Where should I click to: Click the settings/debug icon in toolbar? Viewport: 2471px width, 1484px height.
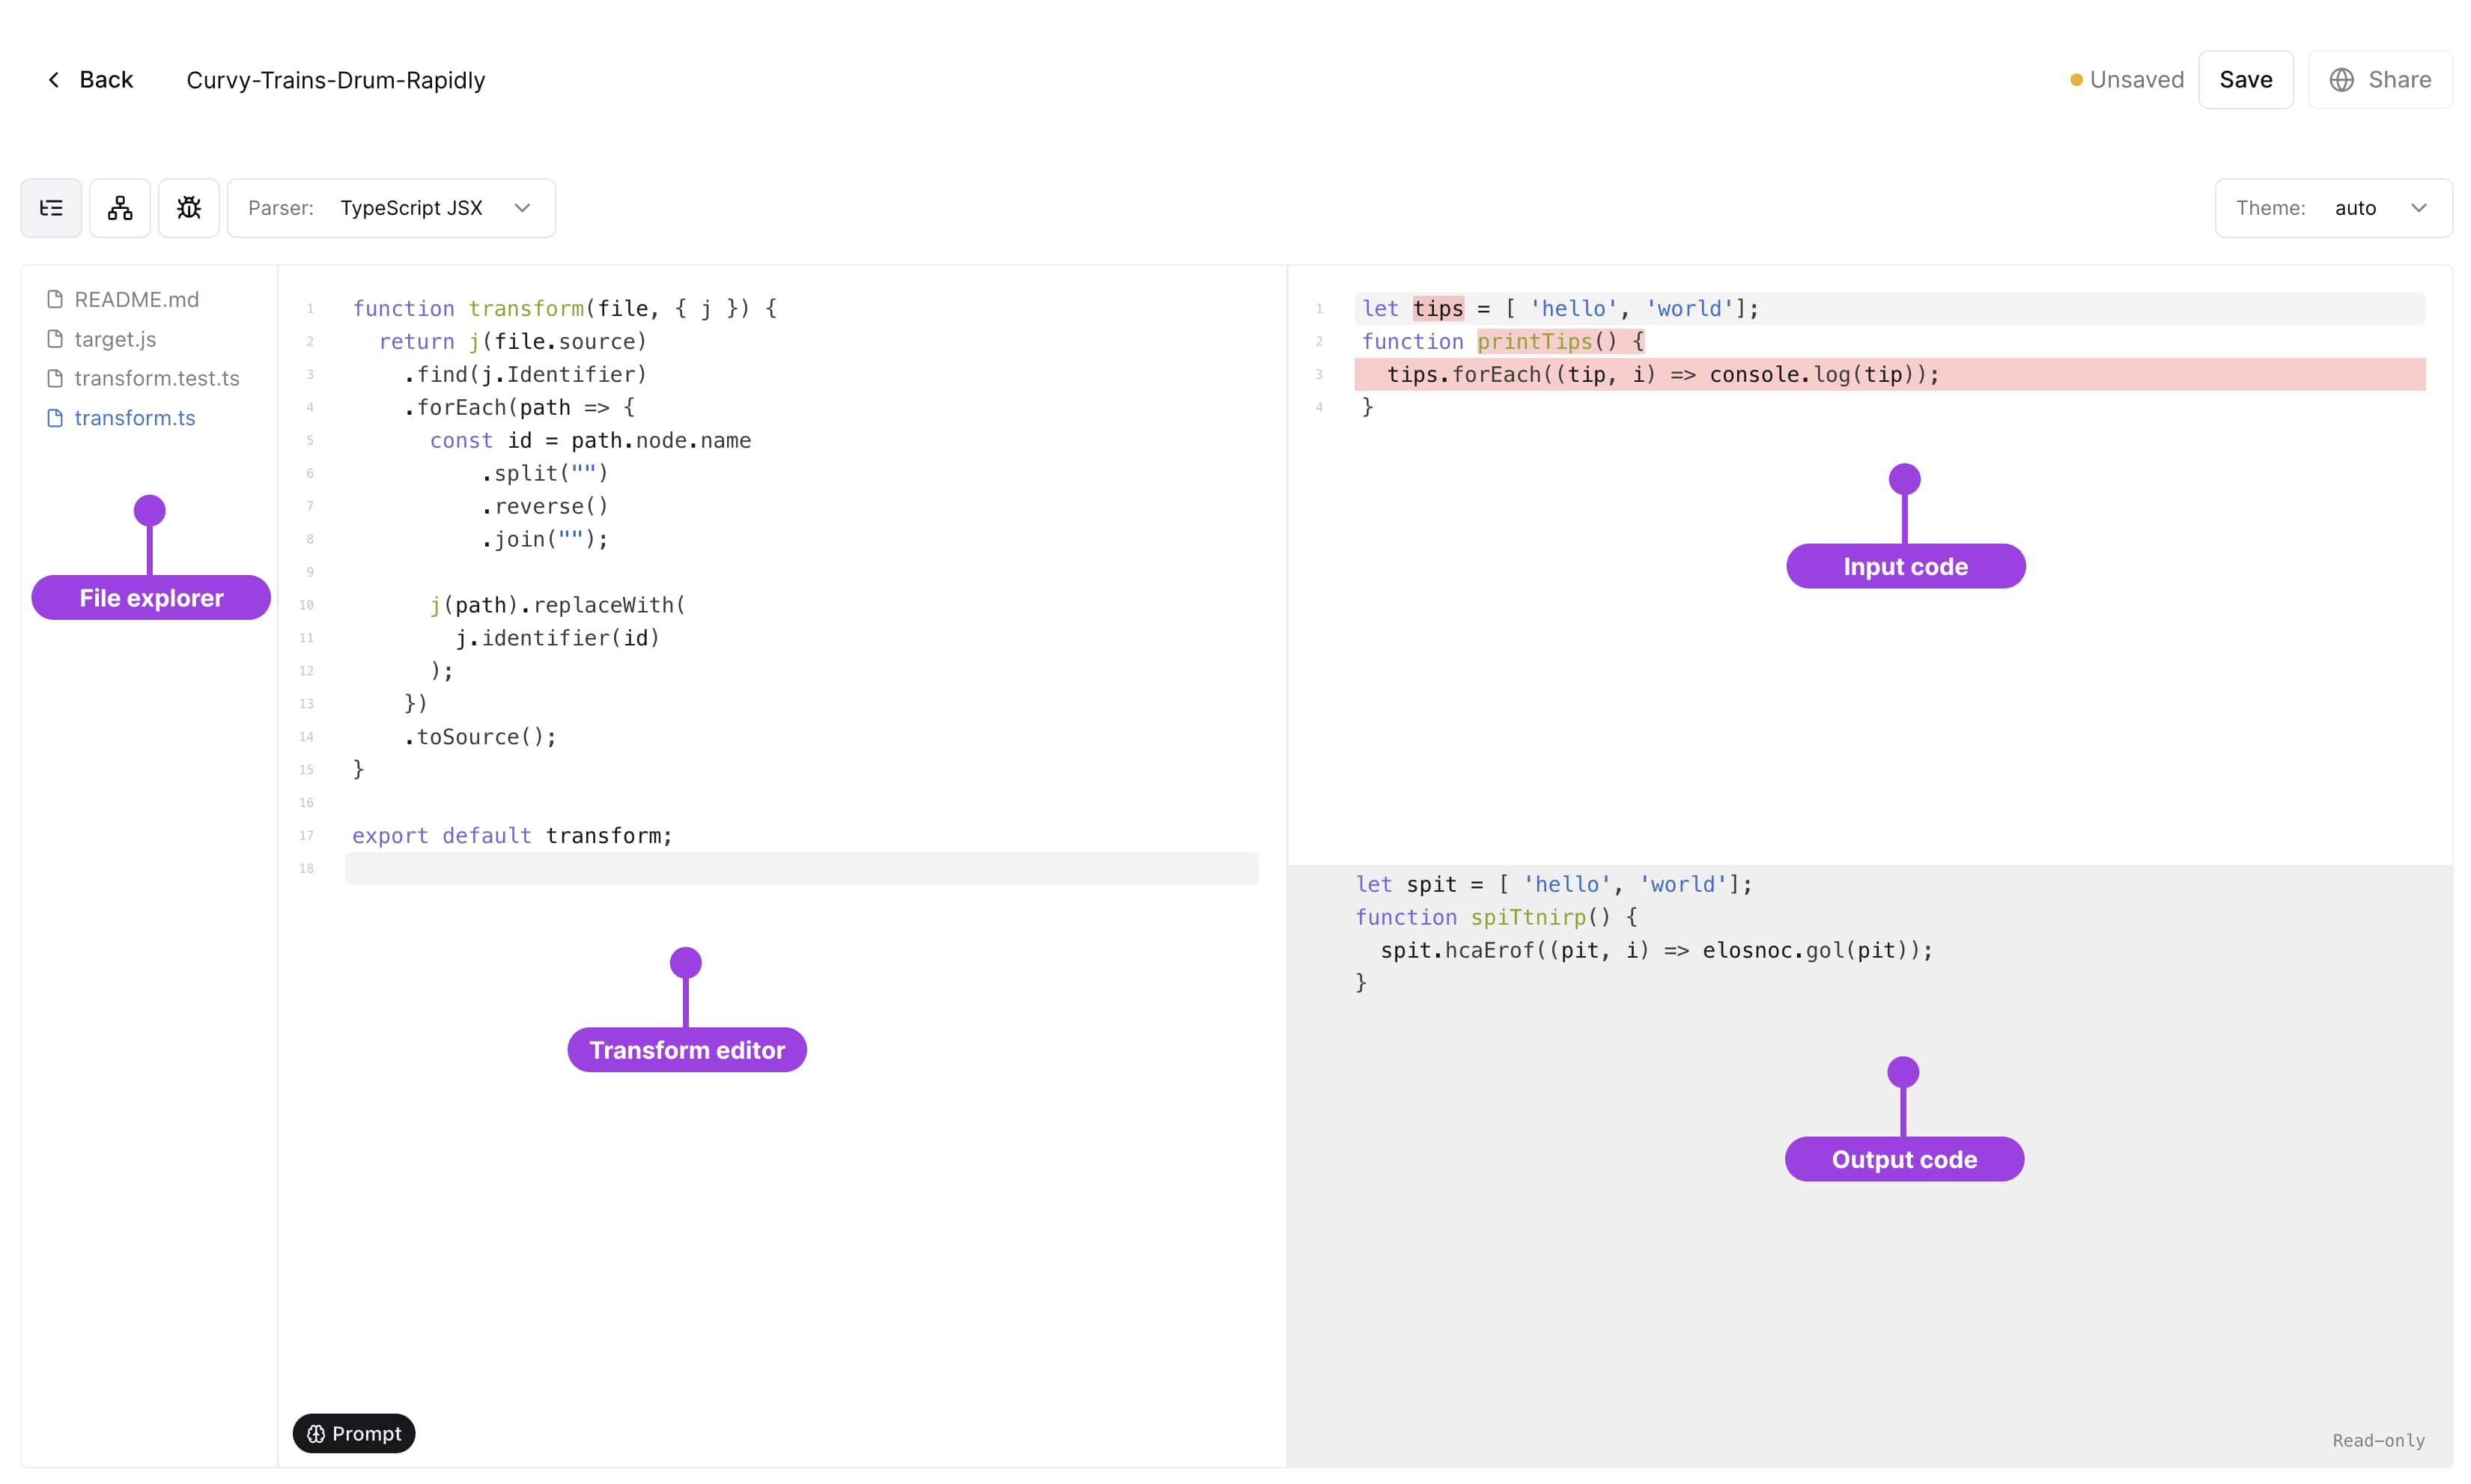[x=189, y=207]
